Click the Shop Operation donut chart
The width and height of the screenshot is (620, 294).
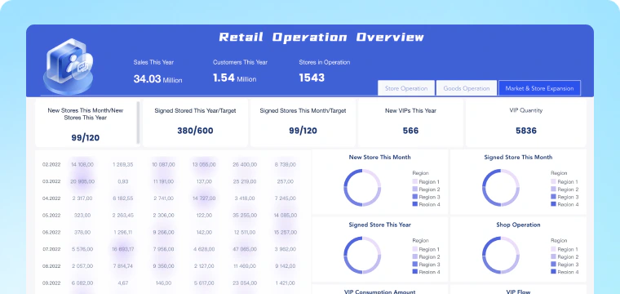point(500,256)
